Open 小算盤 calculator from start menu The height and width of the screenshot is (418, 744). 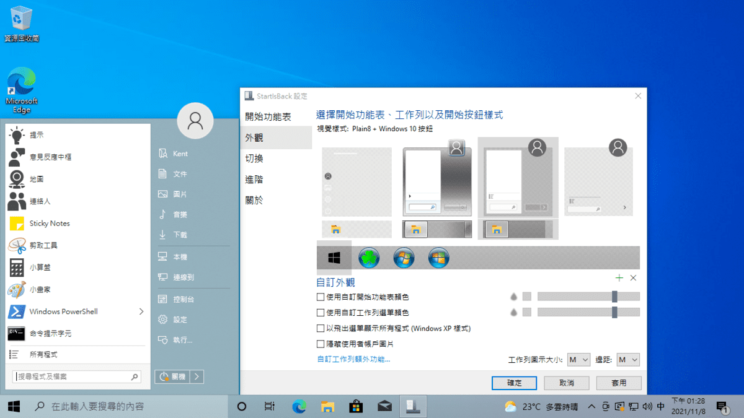40,268
